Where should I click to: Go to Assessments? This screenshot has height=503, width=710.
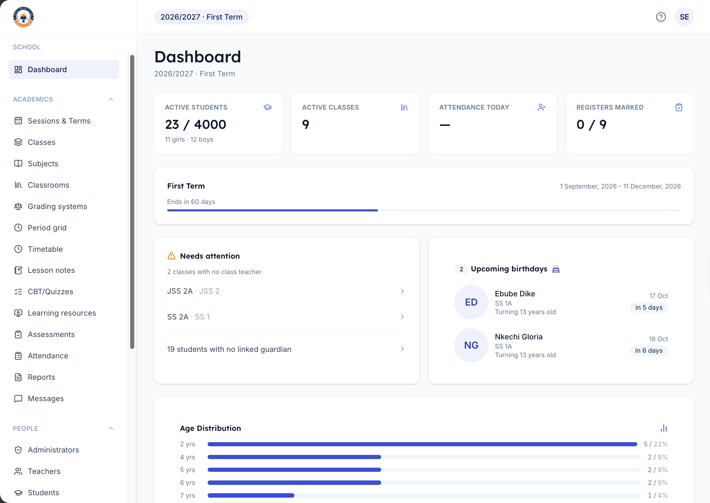(64, 335)
